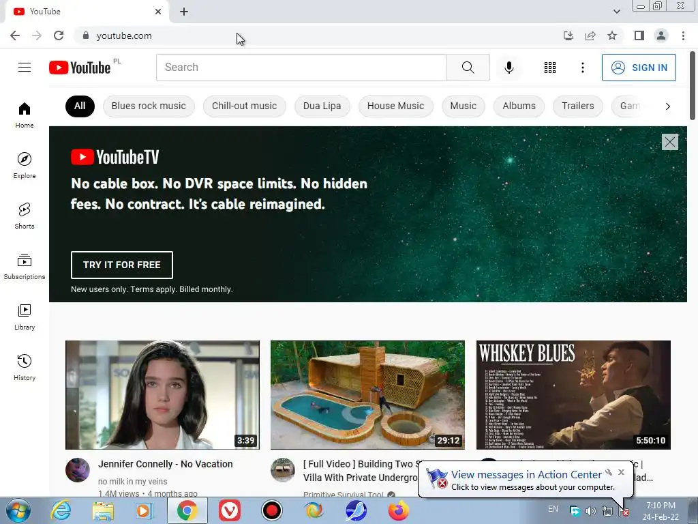Click the browser forward arrow

[x=37, y=35]
